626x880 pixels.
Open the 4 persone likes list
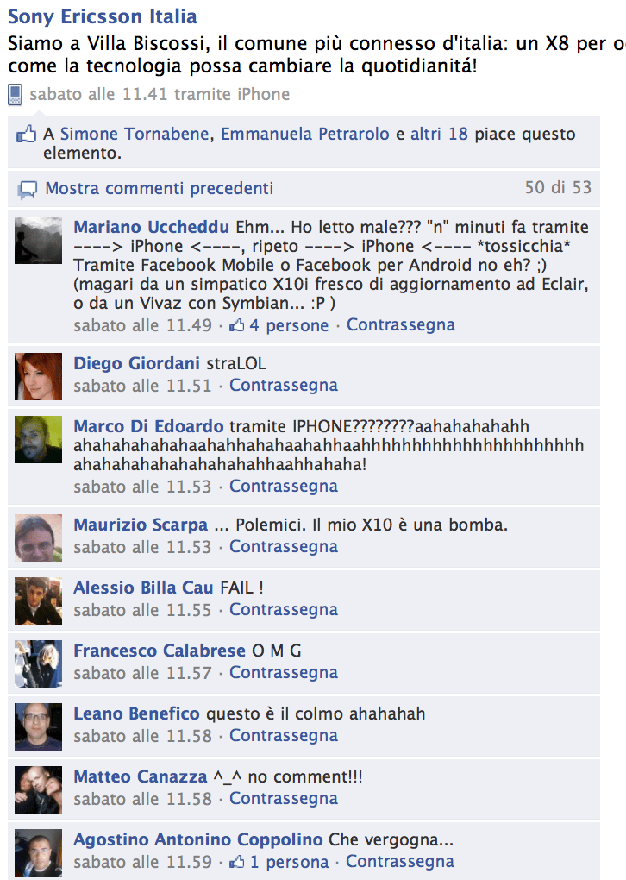point(289,325)
